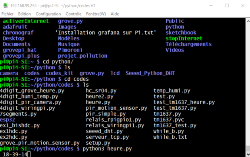This screenshot has height=157, width=250.
Task: Click seeed_dht.py file name
Action: point(104,131)
